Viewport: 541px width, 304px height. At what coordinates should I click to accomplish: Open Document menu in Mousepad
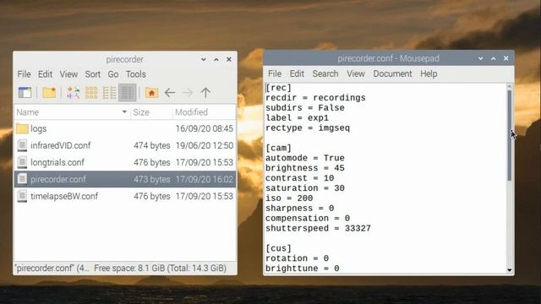point(392,73)
